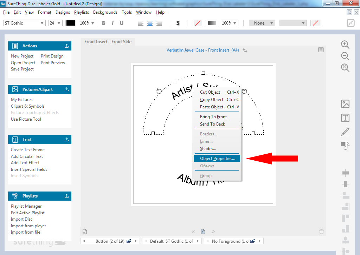Click the black text color swatch

pyautogui.click(x=71, y=23)
